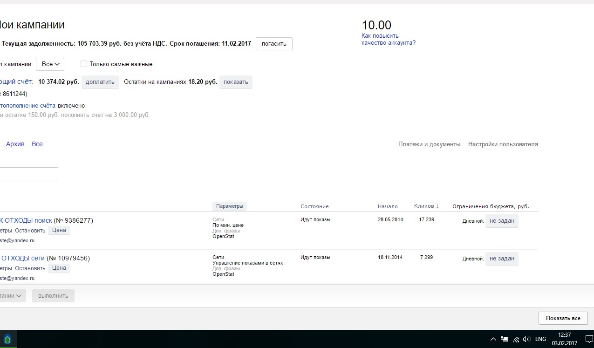
Task: Open the shared account 'счёт:' link
Action: point(16,82)
